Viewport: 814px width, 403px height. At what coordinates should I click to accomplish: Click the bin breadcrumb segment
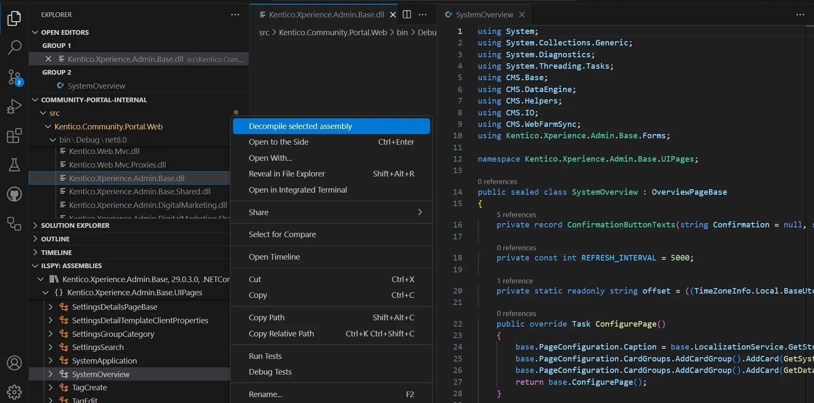(x=402, y=32)
